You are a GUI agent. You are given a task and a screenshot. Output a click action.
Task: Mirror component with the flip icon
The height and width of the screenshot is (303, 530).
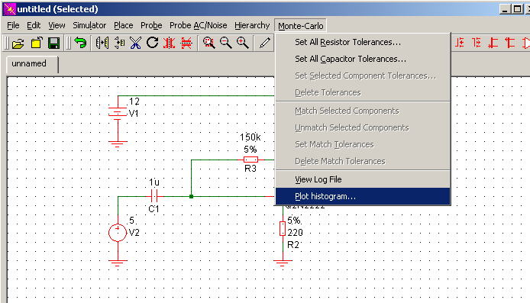(x=102, y=44)
